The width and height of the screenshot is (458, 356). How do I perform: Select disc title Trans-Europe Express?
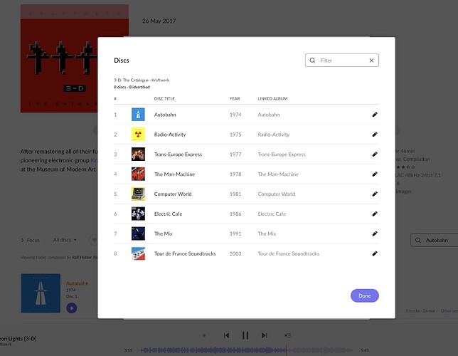point(178,155)
